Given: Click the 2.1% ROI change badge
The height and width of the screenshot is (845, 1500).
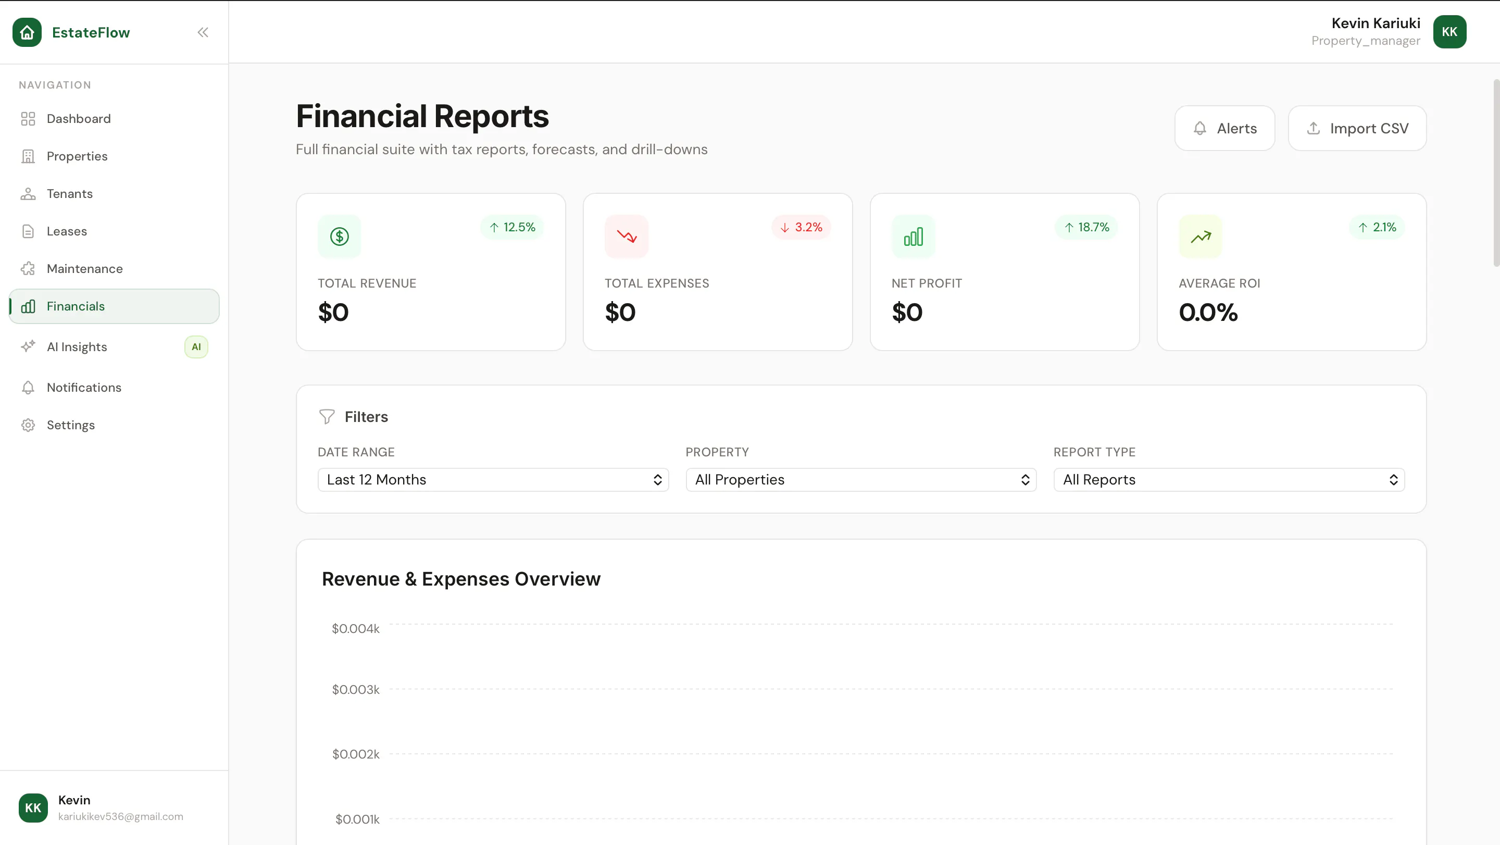Looking at the screenshot, I should (1377, 227).
